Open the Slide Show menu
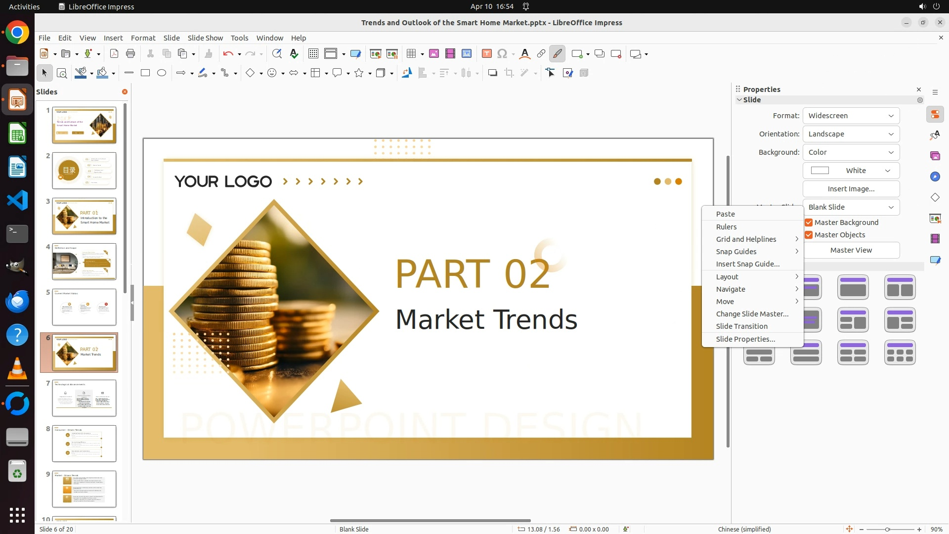 tap(205, 38)
